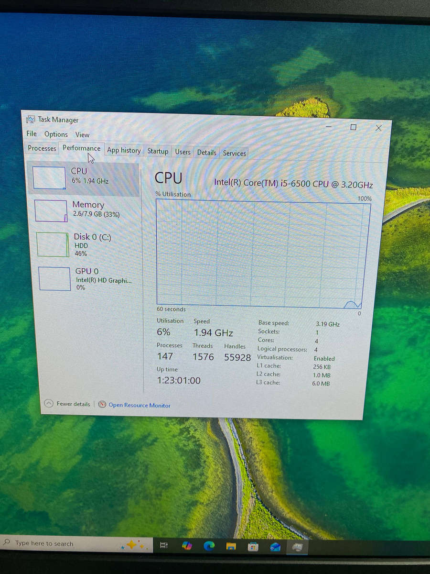Close the Task Manager window
This screenshot has height=574, width=430.
coord(378,128)
